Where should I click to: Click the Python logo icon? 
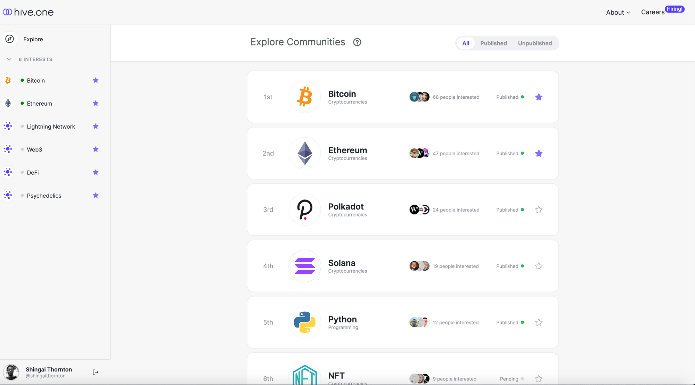click(x=305, y=322)
